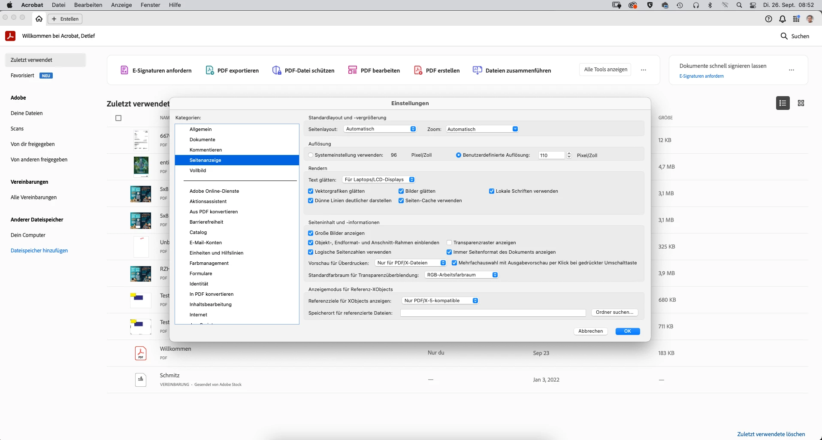Select Farbmanagement category
822x440 pixels.
tap(237, 263)
